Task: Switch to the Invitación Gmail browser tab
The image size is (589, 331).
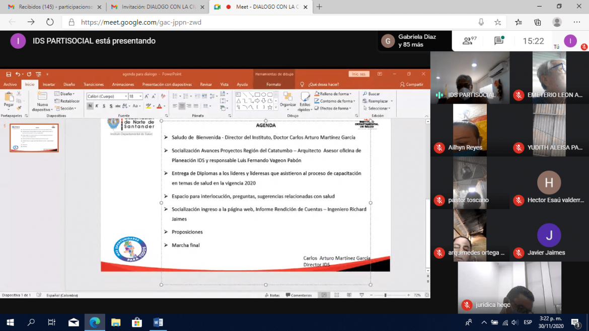Action: point(155,7)
